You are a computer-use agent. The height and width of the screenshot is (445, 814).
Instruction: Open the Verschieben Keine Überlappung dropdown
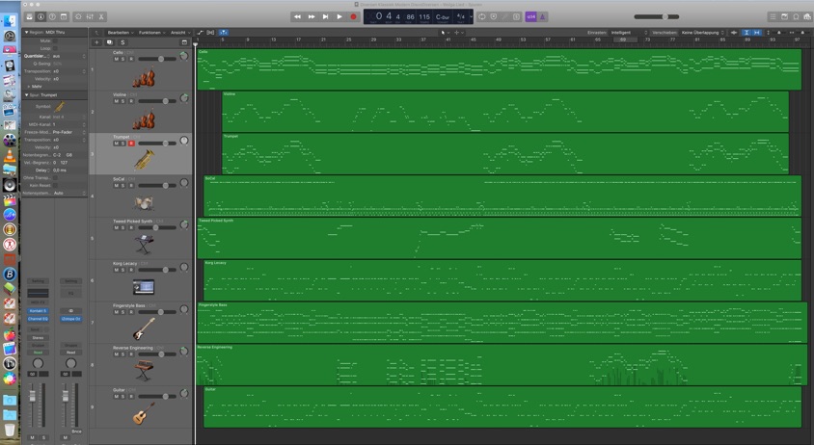pos(702,32)
